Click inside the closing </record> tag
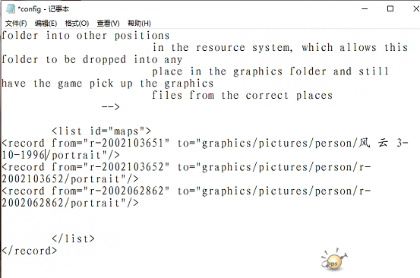This screenshot has width=420, height=278. coord(29,251)
